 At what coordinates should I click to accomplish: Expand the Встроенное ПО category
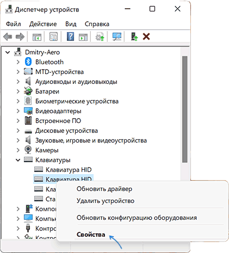(18, 121)
